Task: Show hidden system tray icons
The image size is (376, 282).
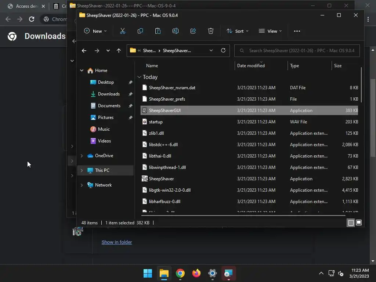Action: (x=321, y=273)
